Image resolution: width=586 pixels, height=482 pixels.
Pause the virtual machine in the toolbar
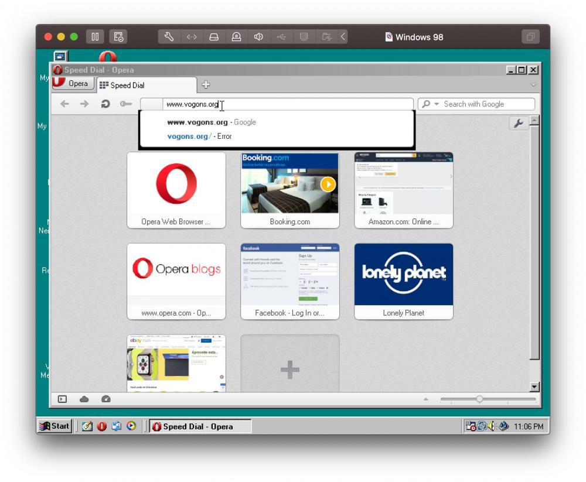coord(96,37)
